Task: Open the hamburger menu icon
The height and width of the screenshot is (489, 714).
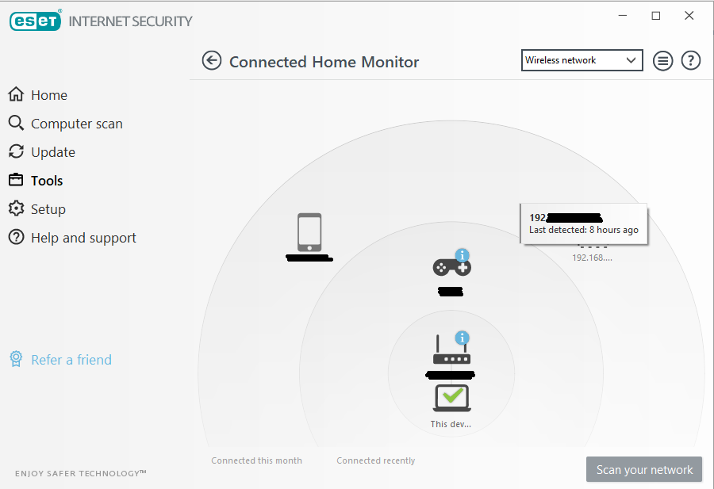Action: (x=662, y=60)
